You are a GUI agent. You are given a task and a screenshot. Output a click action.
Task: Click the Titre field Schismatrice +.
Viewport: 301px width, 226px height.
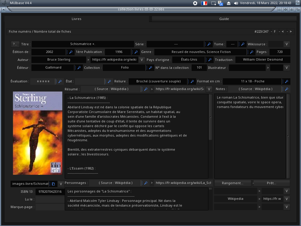tap(83, 44)
